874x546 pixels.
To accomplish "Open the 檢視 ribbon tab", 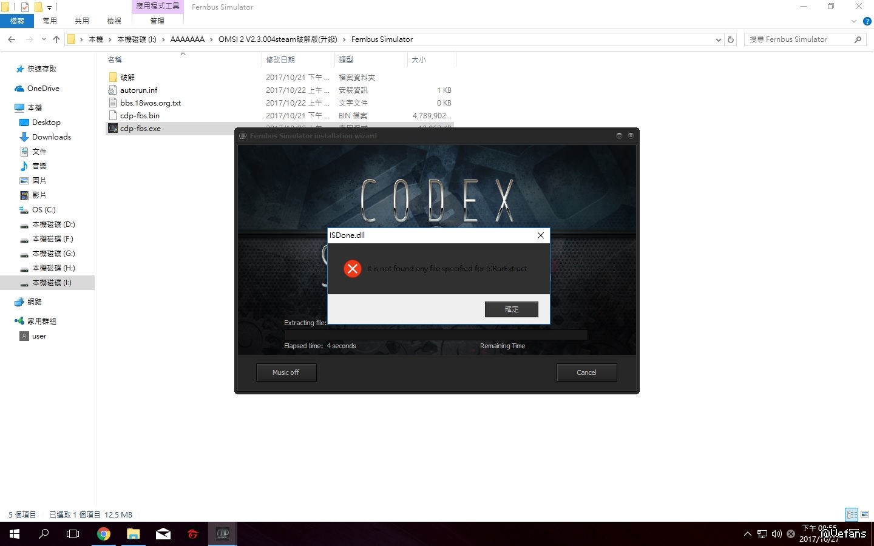I will pos(114,21).
